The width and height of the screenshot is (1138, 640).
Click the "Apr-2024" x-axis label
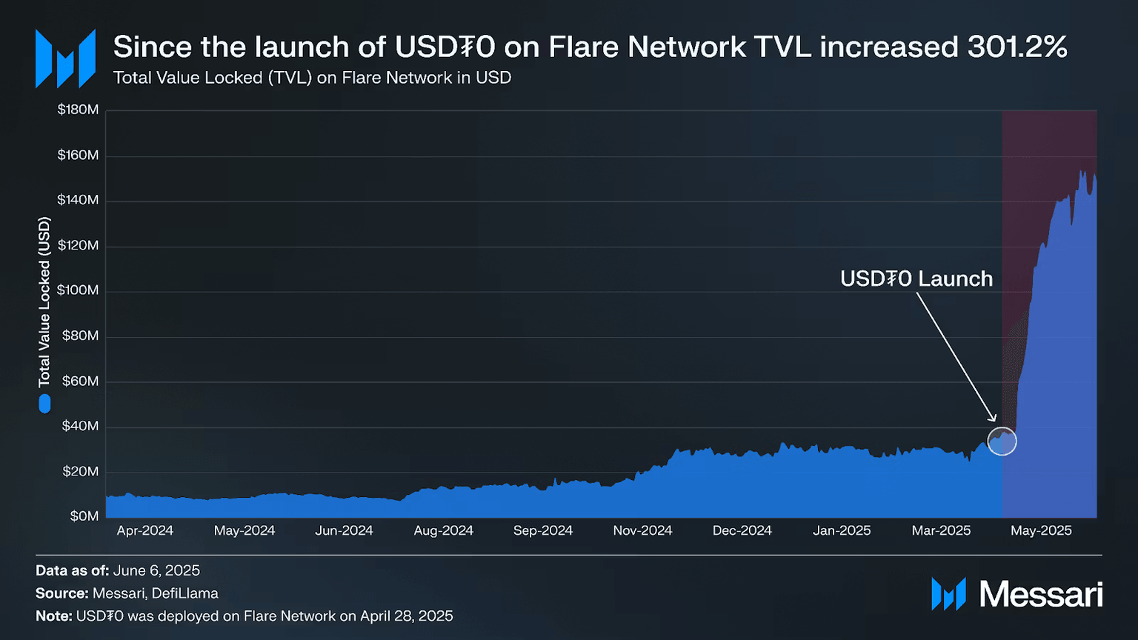pyautogui.click(x=145, y=530)
